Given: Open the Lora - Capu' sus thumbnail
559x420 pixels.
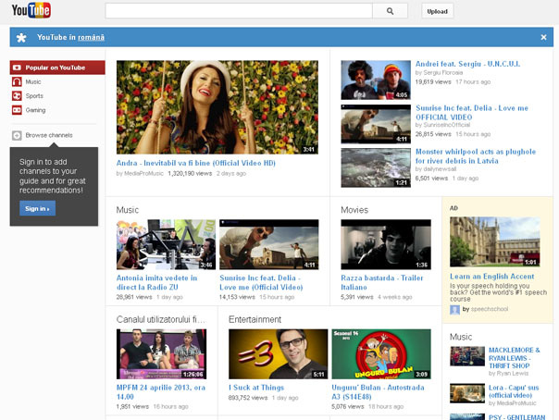Looking at the screenshot, I should pos(467,393).
